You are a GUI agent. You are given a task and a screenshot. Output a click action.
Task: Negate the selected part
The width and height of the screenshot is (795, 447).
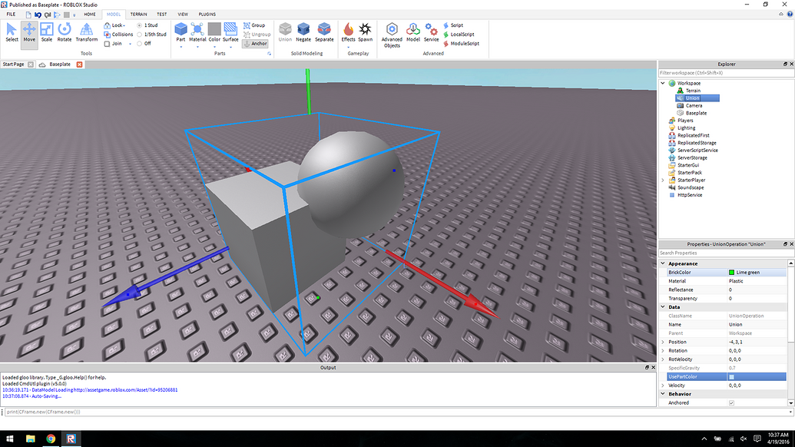(303, 32)
